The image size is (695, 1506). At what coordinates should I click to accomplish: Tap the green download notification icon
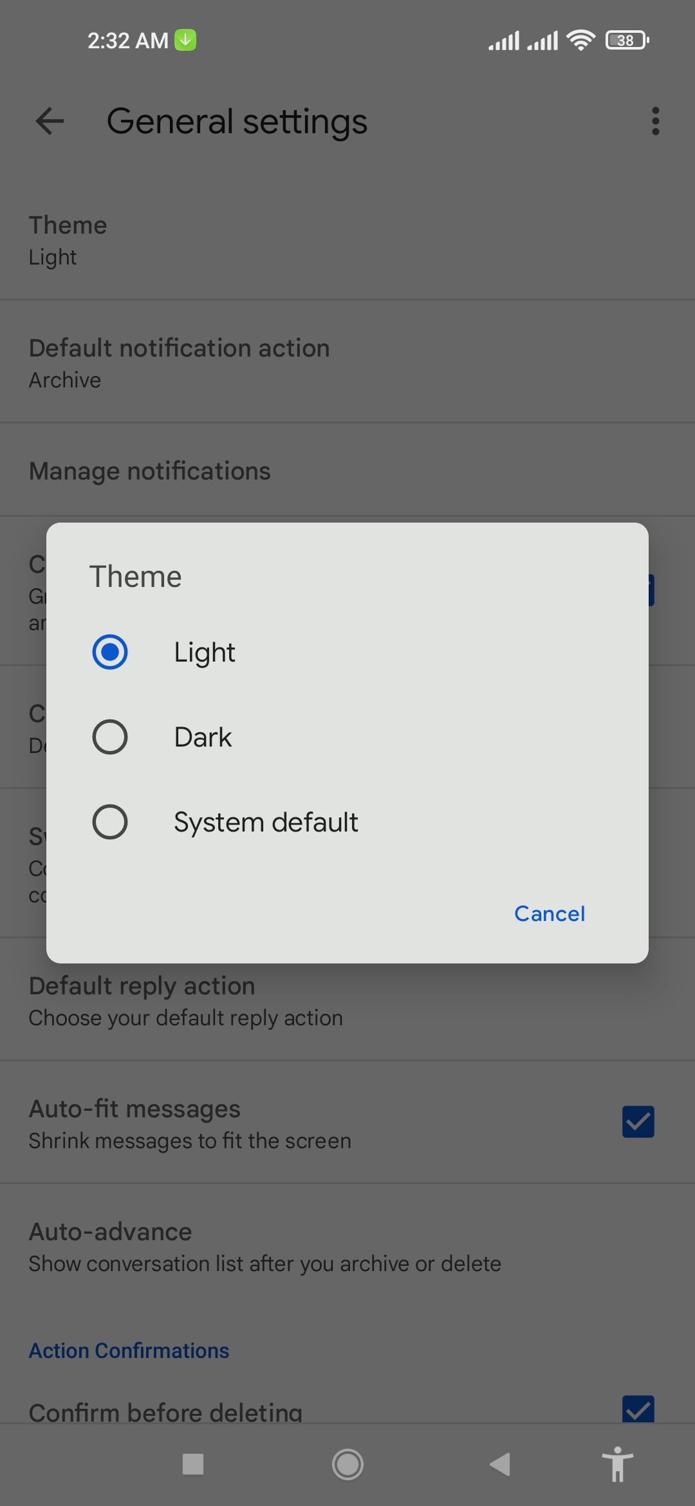[185, 40]
